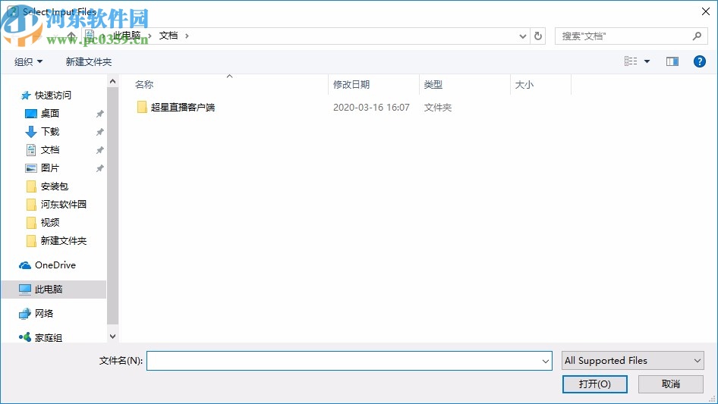
Task: Unpin 桌面 via its pin icon
Action: 99,114
